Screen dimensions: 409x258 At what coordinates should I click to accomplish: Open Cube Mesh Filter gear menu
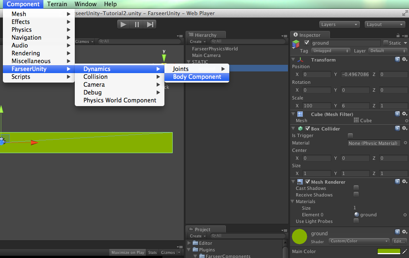[404, 114]
